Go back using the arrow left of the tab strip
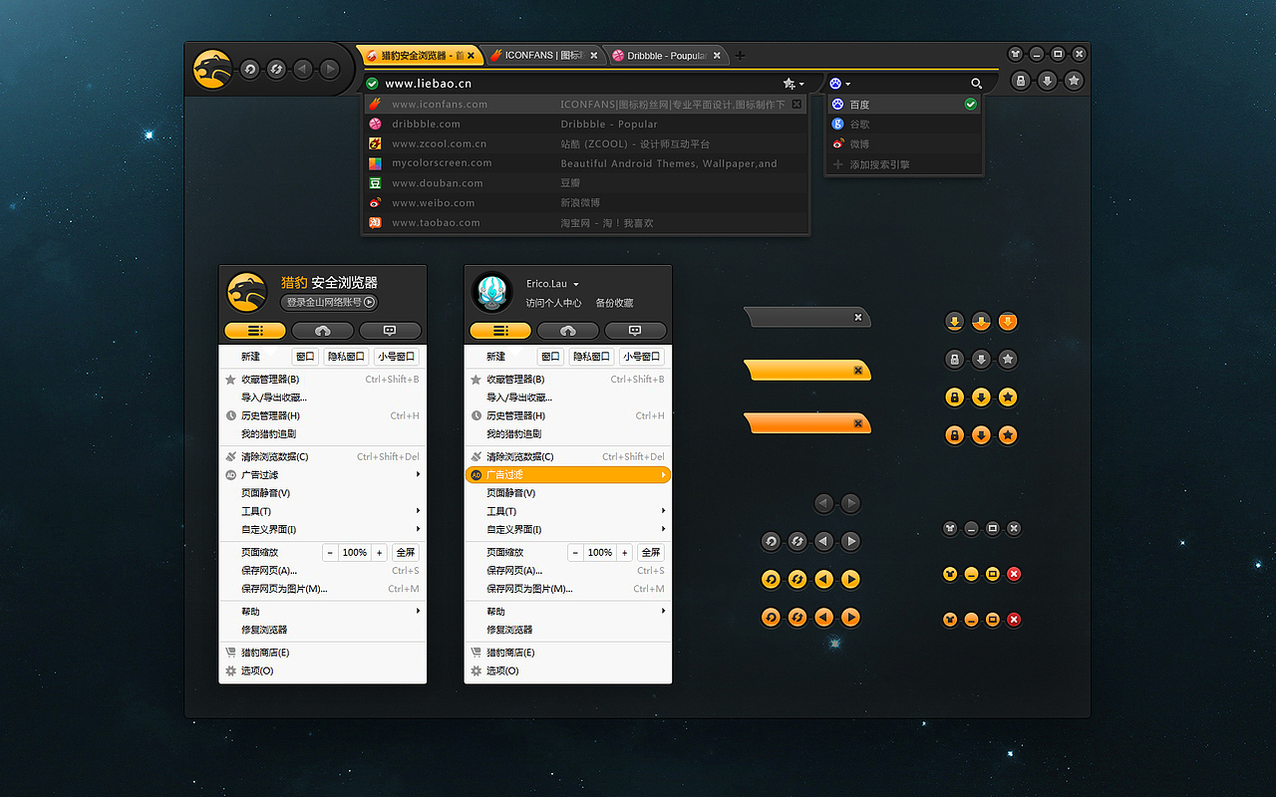Viewport: 1276px width, 797px height. pos(303,69)
